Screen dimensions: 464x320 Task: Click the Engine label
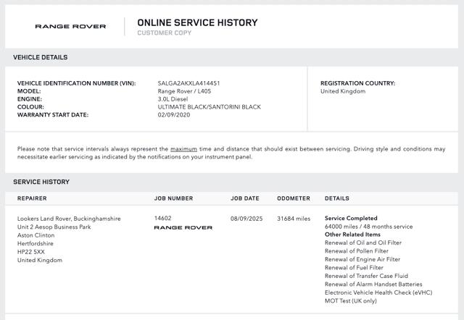30,99
